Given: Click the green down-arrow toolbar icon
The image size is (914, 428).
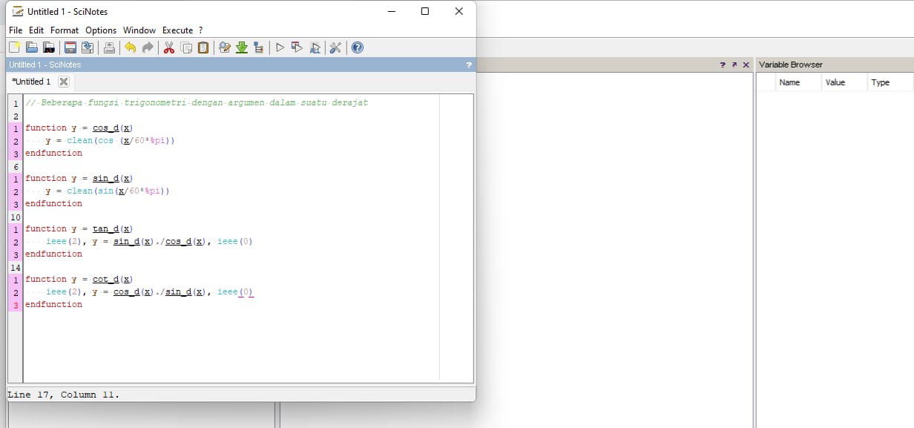Looking at the screenshot, I should [242, 47].
